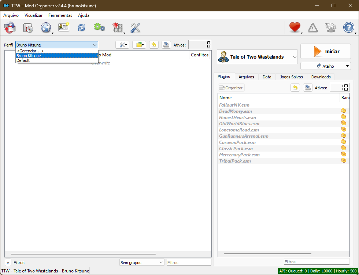The width and height of the screenshot is (359, 275).
Task: Click package icon next to LonesomeRoad.esm
Action: (x=344, y=129)
